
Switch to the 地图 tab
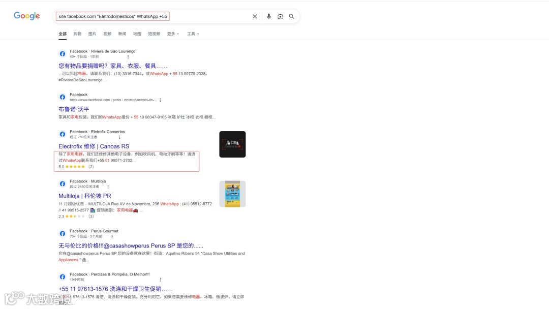point(137,34)
